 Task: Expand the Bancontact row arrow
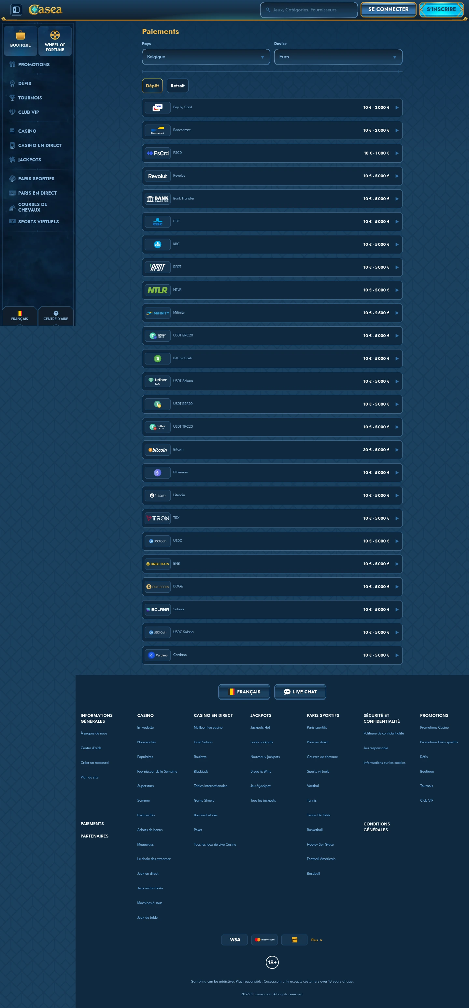click(397, 130)
